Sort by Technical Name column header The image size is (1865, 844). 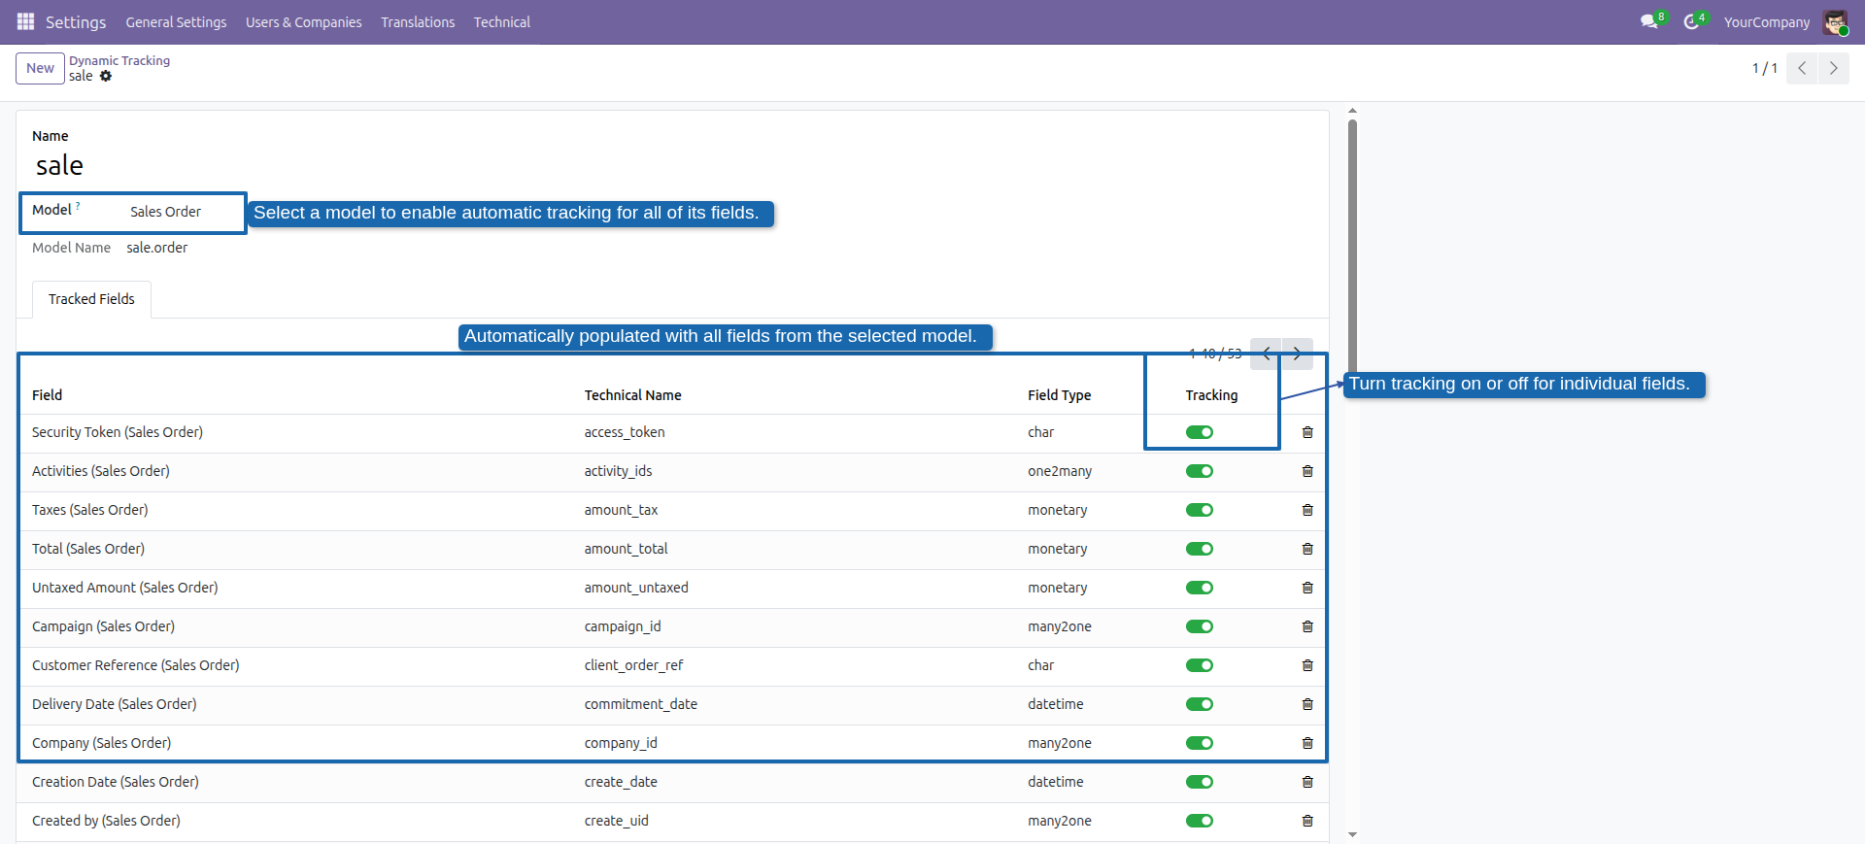[632, 395]
